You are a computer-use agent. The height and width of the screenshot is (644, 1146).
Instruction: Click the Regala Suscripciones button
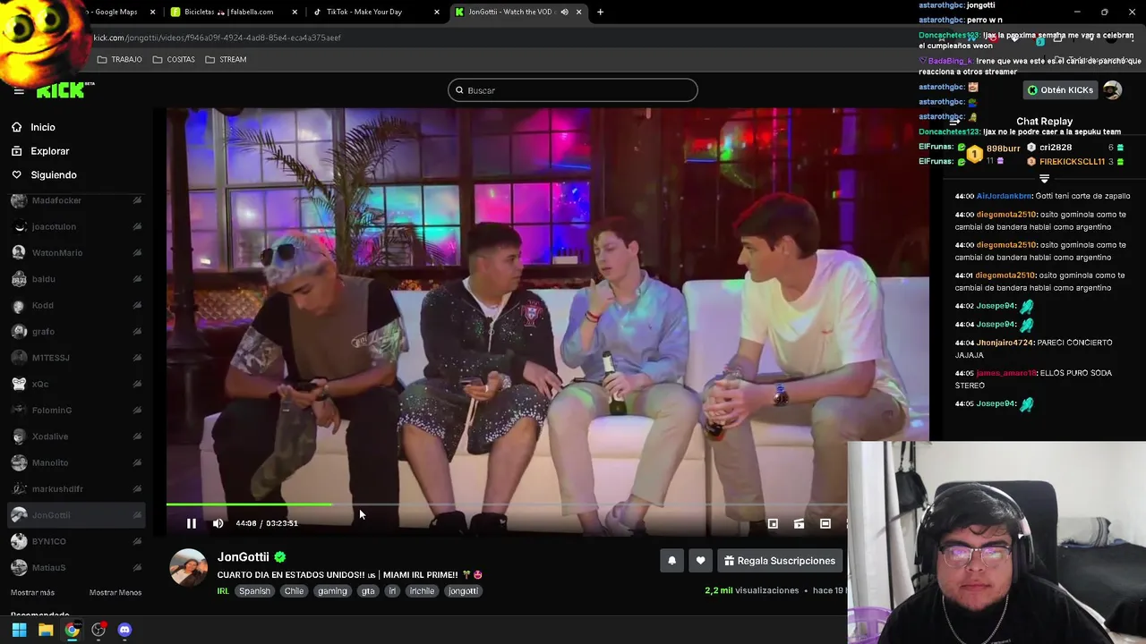[780, 561]
